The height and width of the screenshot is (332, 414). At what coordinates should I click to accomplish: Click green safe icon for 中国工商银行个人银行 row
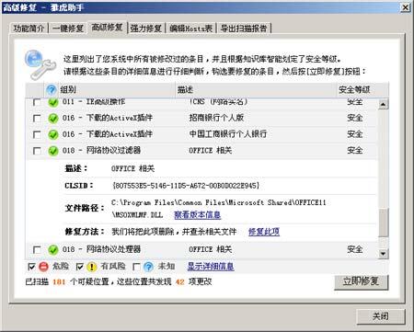pos(53,134)
